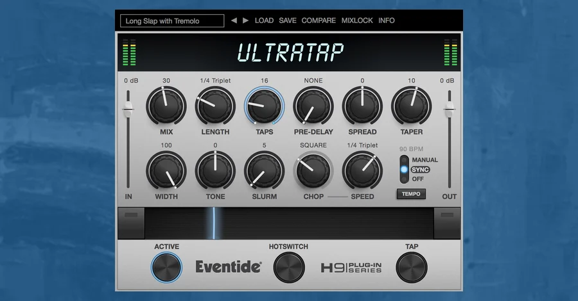Screen dimensions: 578x301
Task: Click SAVE preset
Action: coord(288,20)
